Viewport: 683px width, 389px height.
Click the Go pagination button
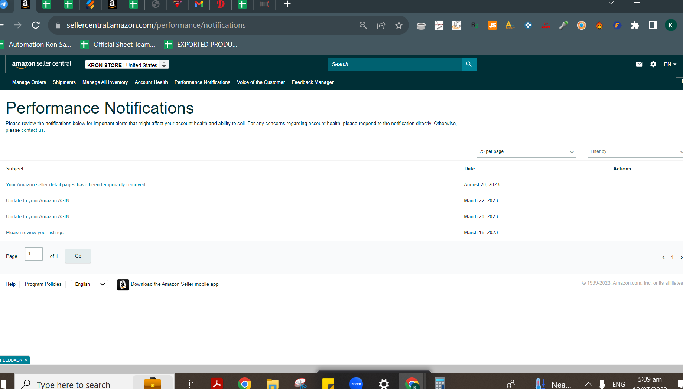point(78,256)
